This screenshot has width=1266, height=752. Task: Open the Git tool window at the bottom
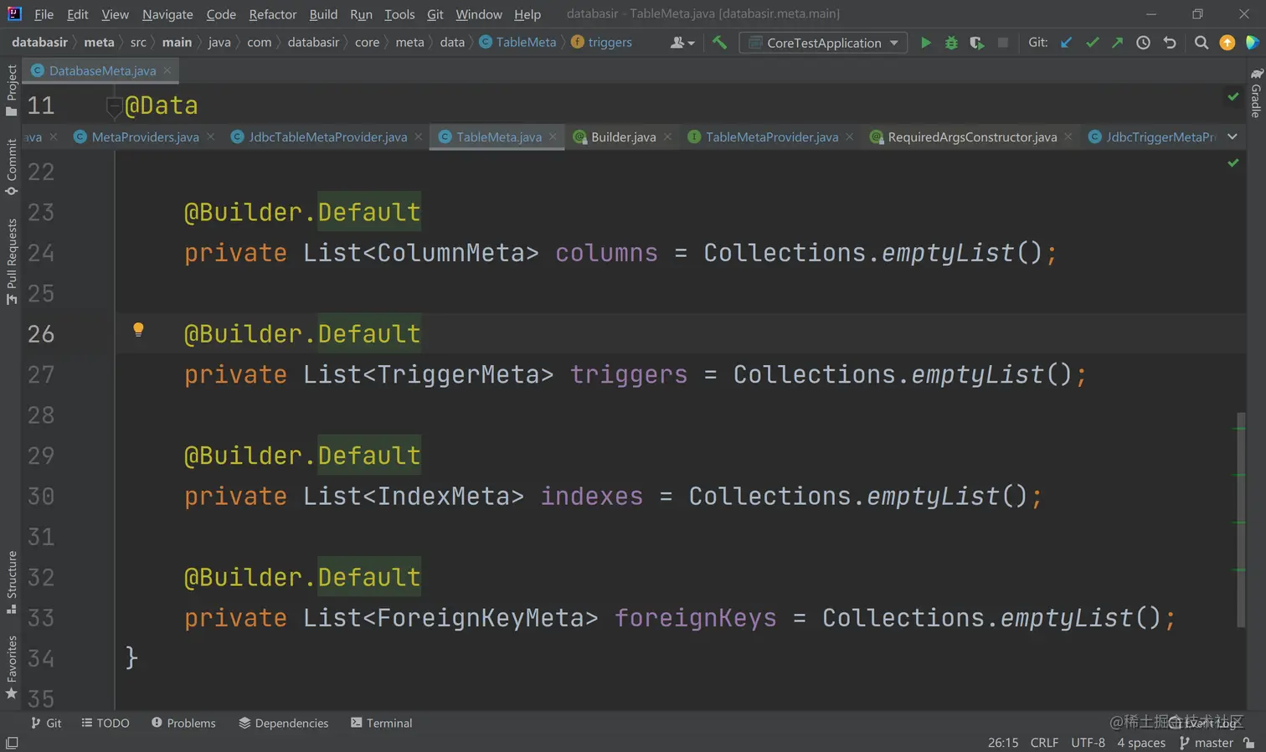[46, 723]
